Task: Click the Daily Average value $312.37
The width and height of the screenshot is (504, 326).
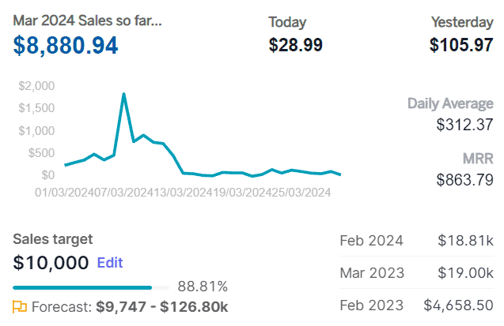Action: click(464, 125)
